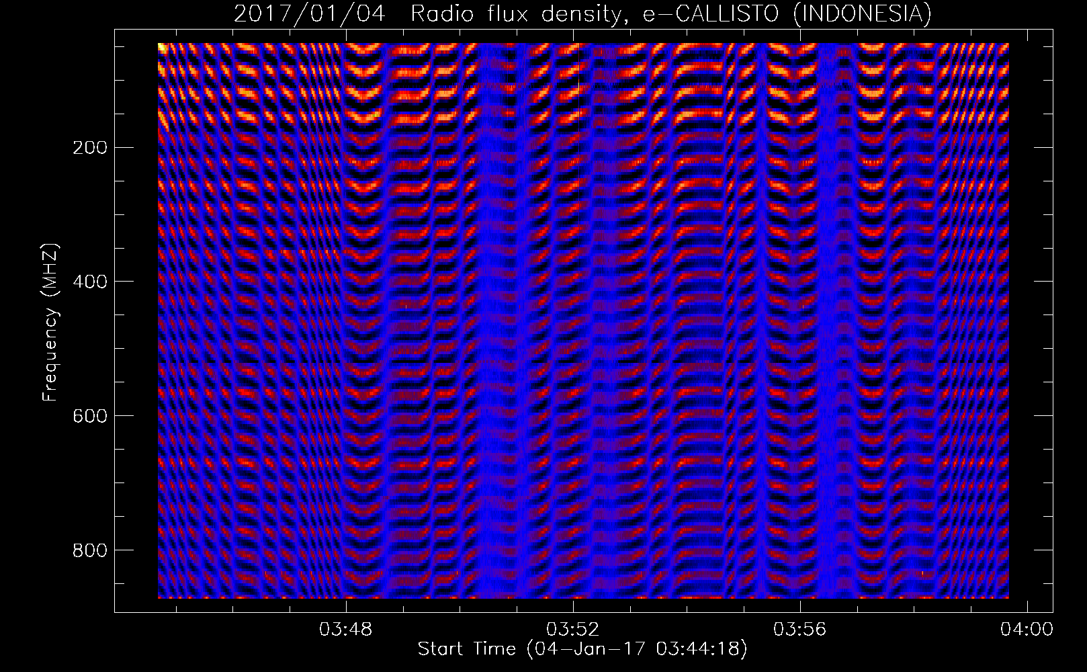
Task: Click the 800 frequency tick label
Action: (x=90, y=551)
